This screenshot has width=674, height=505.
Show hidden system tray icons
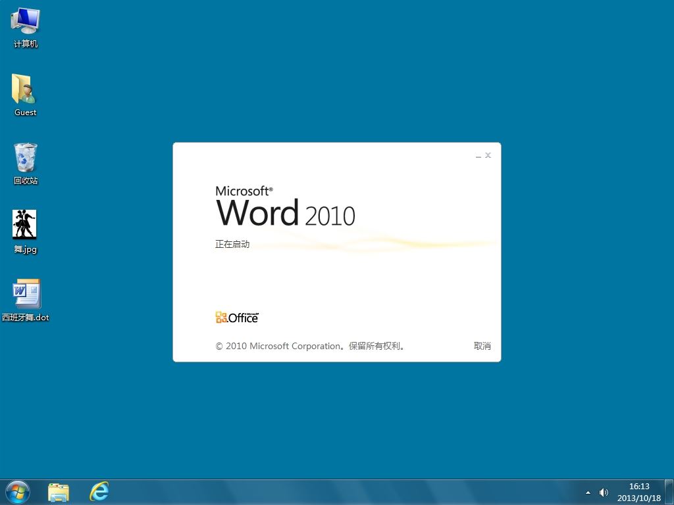tap(588, 493)
